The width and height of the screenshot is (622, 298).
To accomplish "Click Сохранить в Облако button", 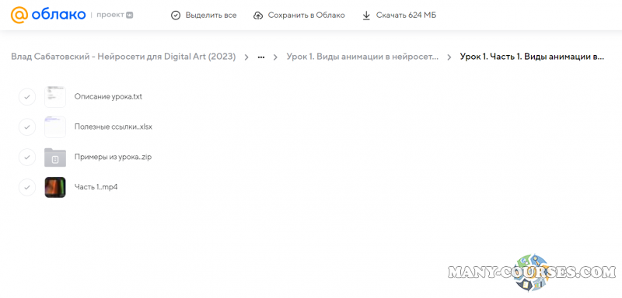I will 299,16.
